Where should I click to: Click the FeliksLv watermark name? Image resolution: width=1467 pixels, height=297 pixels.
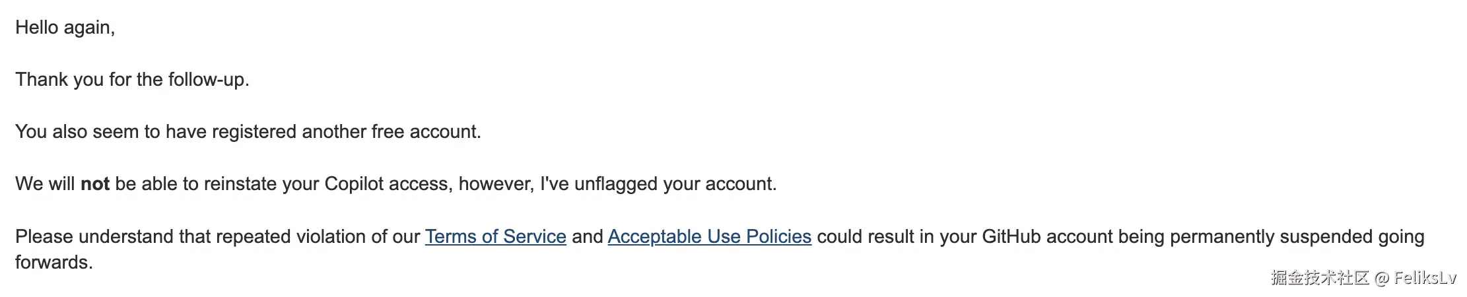coord(1425,278)
